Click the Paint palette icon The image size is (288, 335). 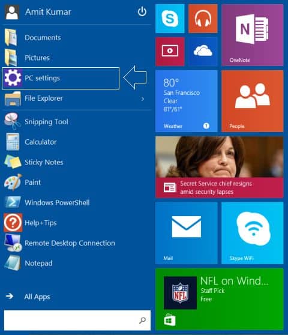click(13, 182)
